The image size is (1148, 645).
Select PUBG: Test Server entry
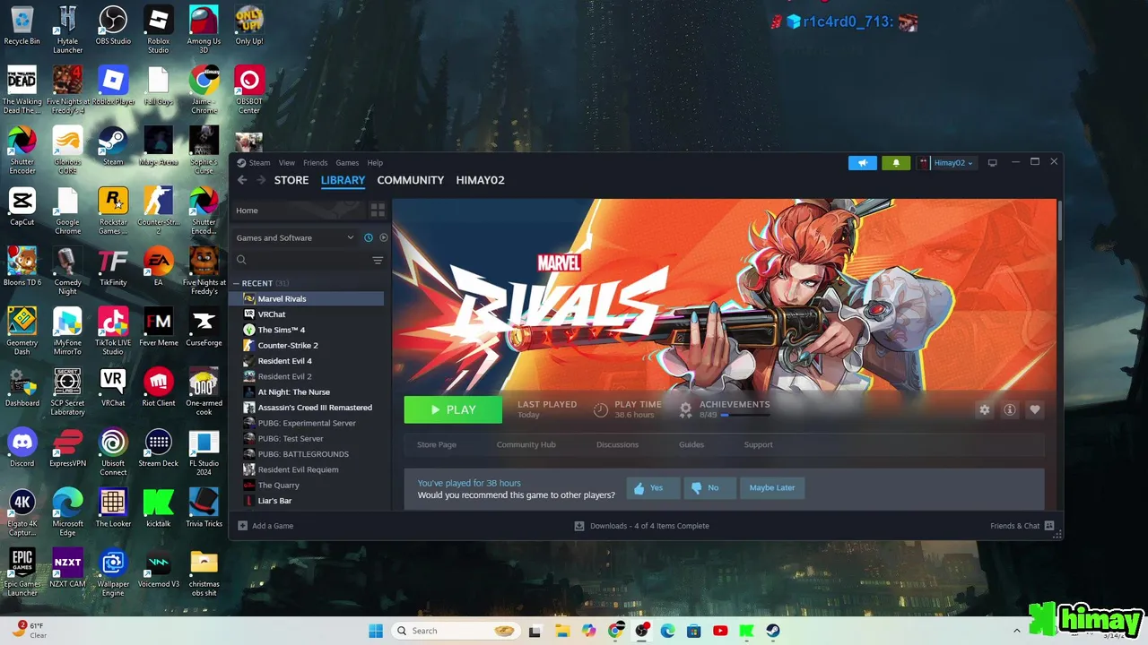click(x=308, y=438)
